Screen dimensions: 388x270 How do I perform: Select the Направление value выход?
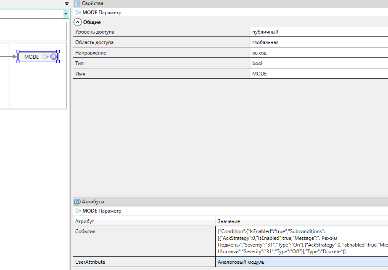[x=259, y=53]
